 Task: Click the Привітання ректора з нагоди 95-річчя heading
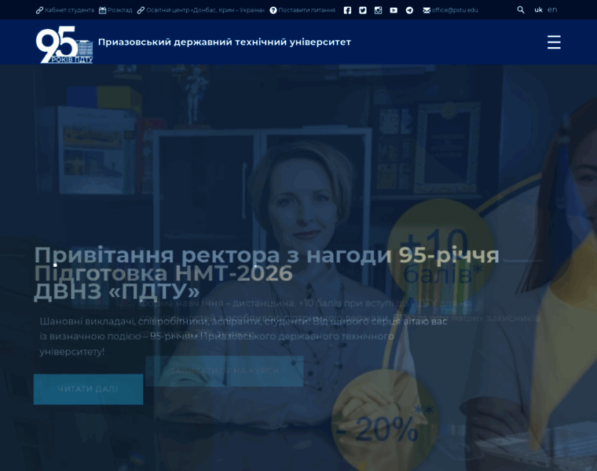266,254
